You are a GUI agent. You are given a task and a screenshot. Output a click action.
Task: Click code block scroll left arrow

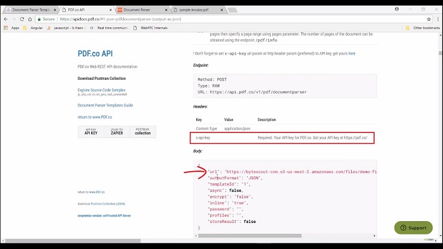196,236
